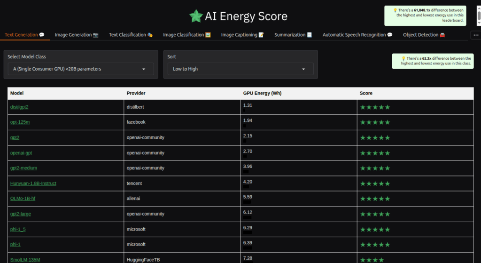Open the gpt2-medium model link

pos(23,168)
